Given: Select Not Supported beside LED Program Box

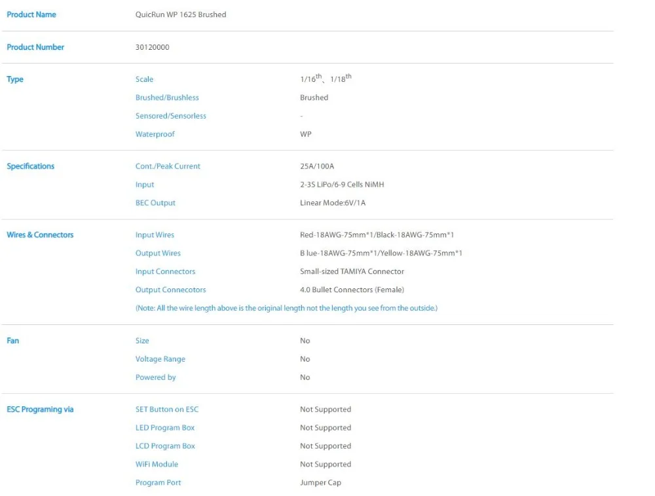Looking at the screenshot, I should pyautogui.click(x=326, y=428).
